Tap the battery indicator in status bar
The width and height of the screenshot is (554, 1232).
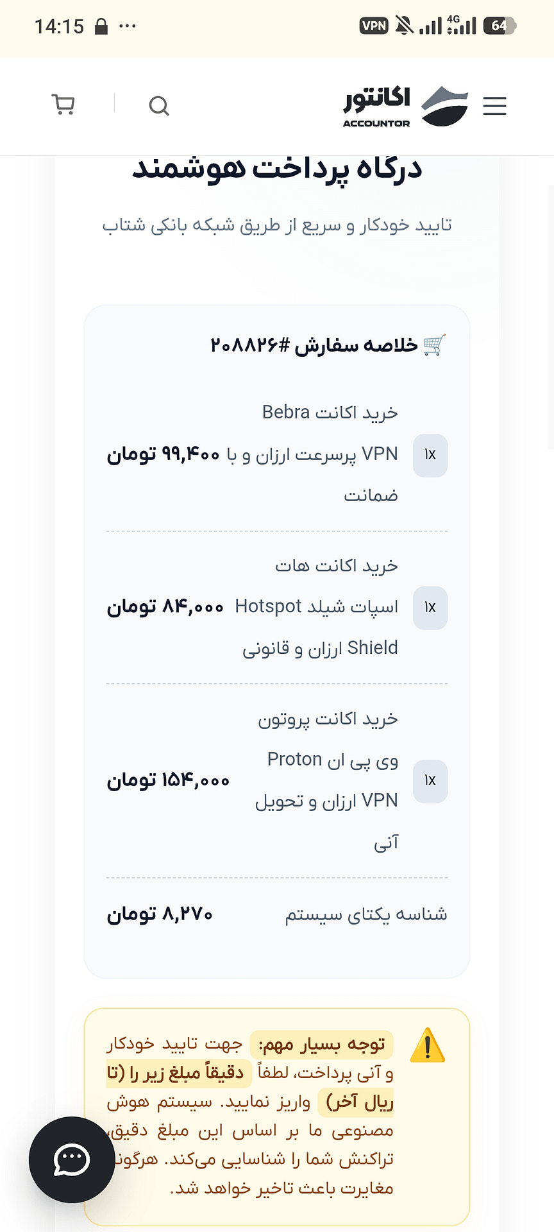click(499, 26)
